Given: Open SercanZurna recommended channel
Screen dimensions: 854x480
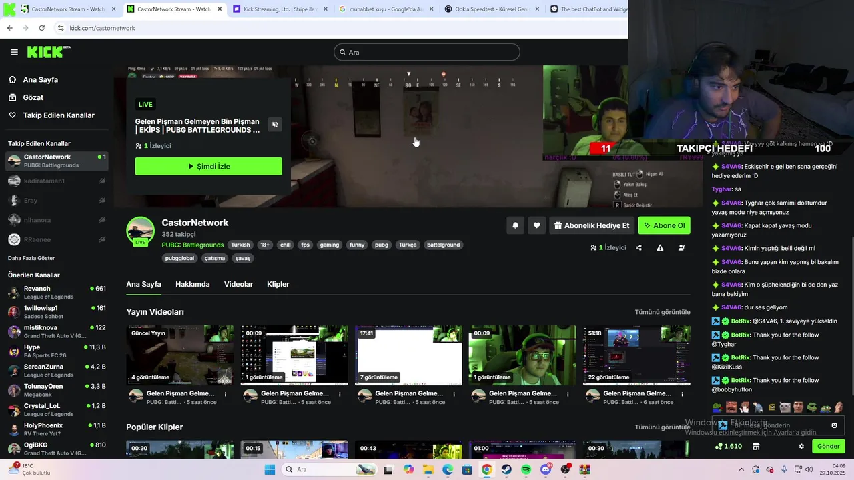Looking at the screenshot, I should pos(57,371).
